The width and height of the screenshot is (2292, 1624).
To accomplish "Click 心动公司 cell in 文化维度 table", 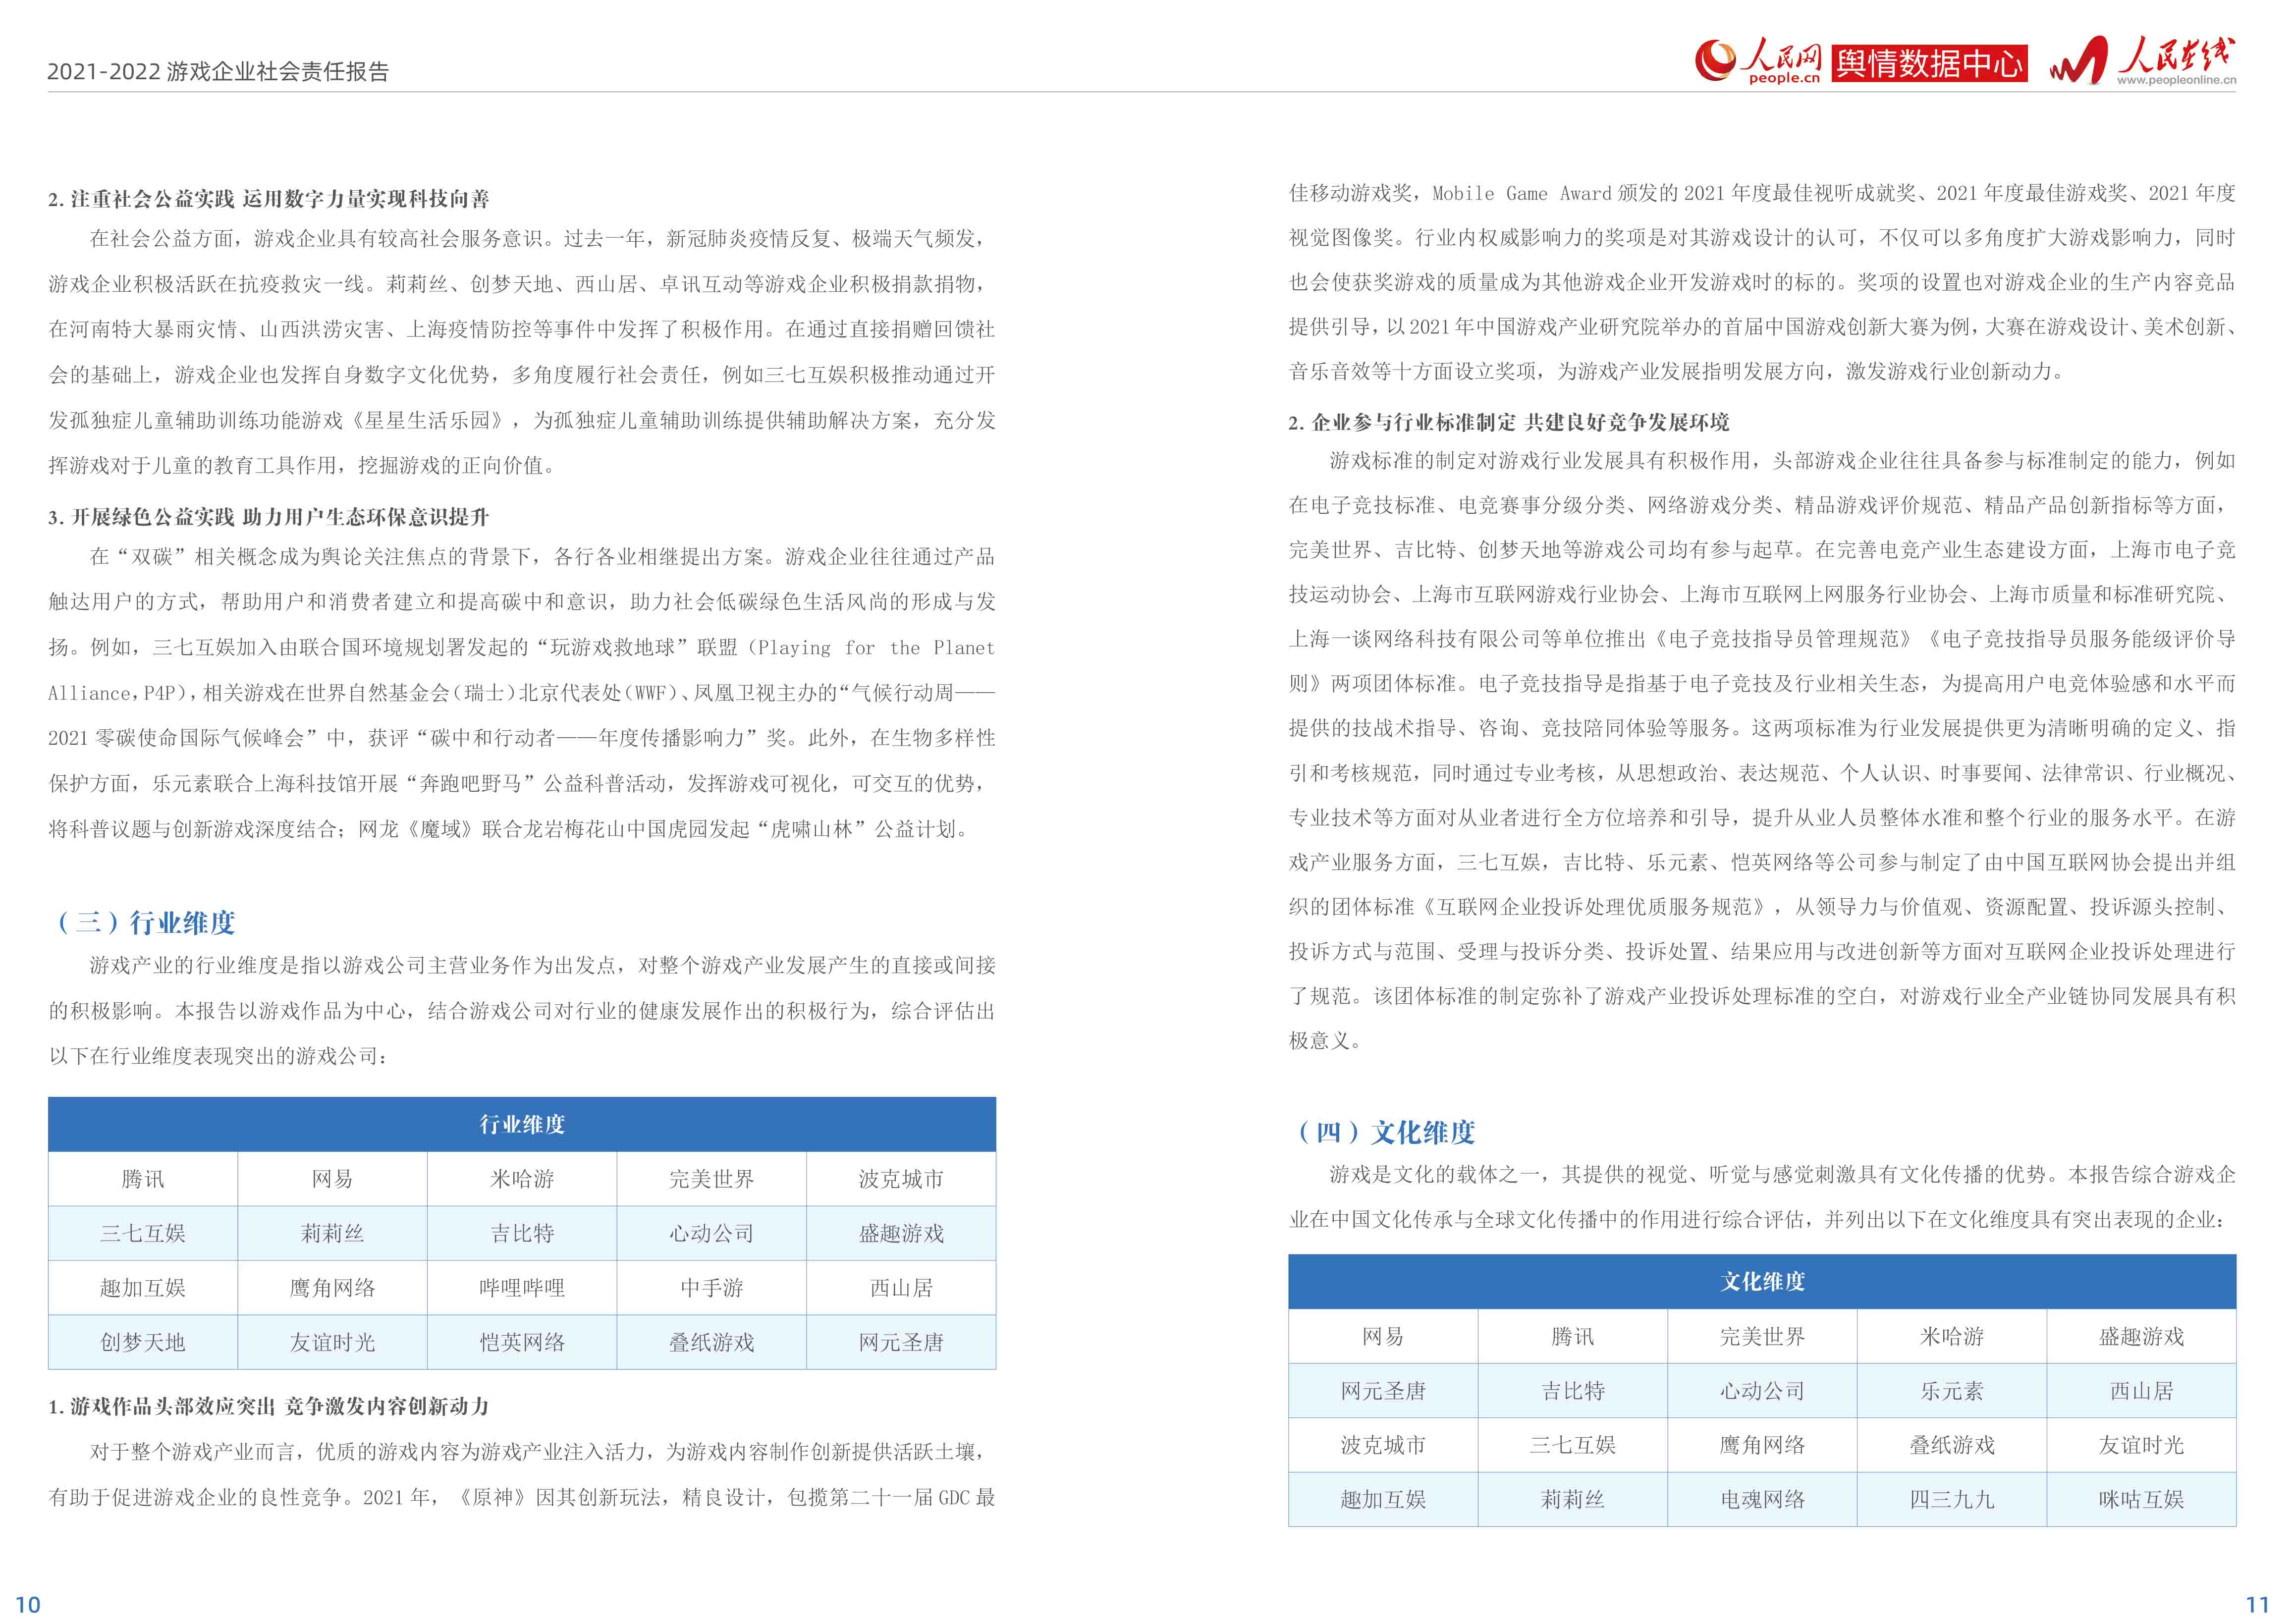I will pos(1762,1390).
